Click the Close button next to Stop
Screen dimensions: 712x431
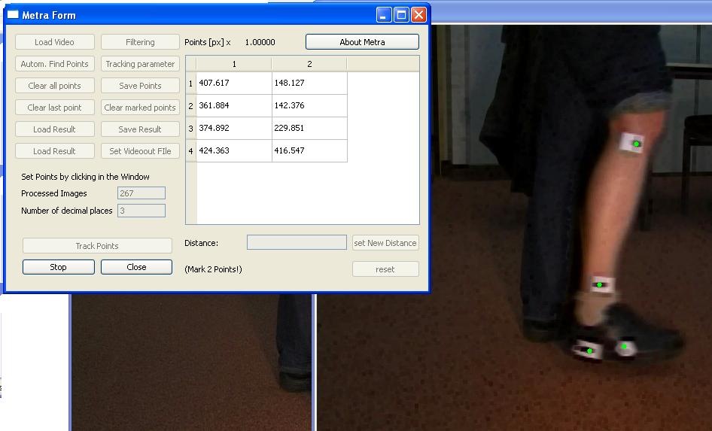click(x=136, y=267)
